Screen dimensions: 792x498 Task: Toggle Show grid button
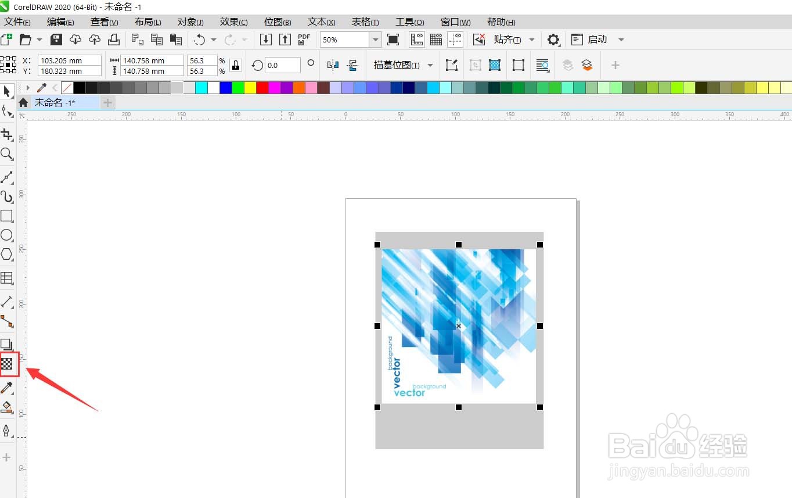[436, 40]
